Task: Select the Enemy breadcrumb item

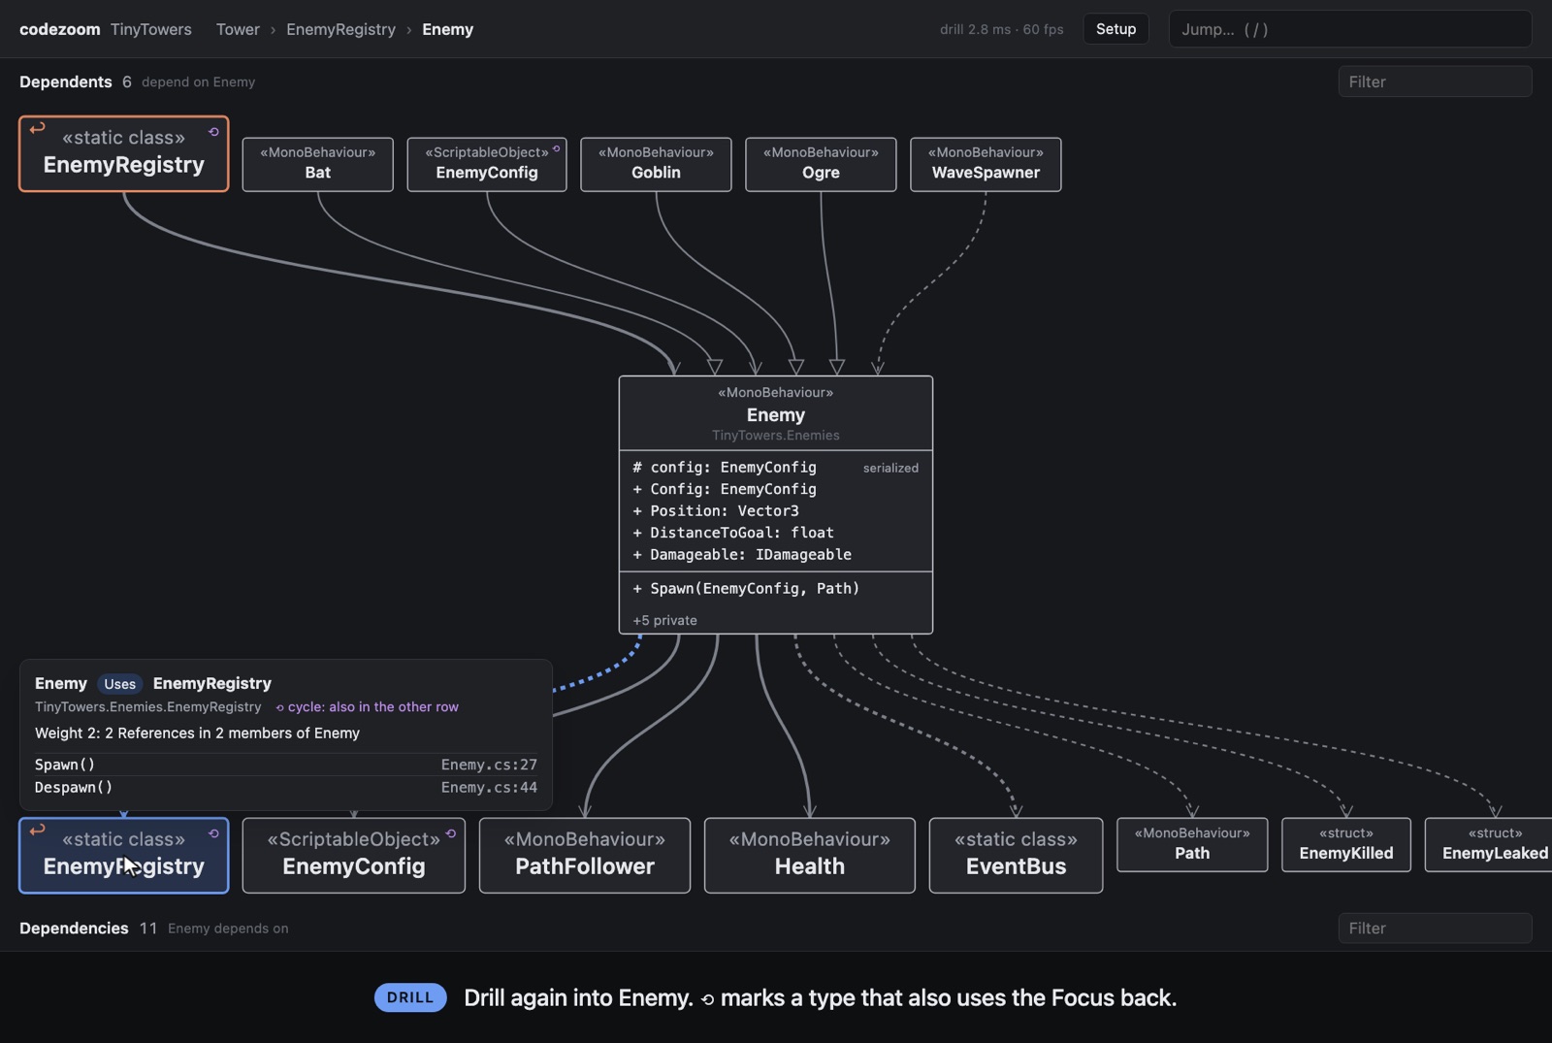Action: [447, 29]
